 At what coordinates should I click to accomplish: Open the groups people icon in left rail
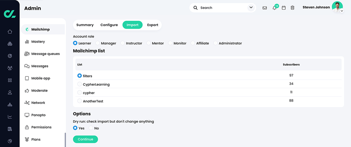[10, 68]
